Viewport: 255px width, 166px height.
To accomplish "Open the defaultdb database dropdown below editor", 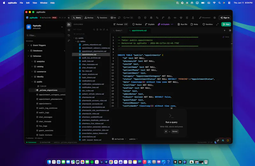I will (119, 139).
